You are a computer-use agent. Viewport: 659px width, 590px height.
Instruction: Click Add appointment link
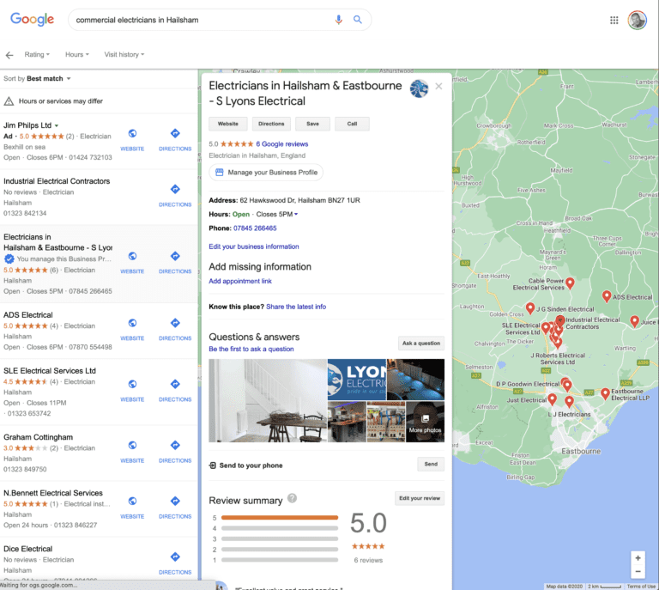[x=240, y=281]
